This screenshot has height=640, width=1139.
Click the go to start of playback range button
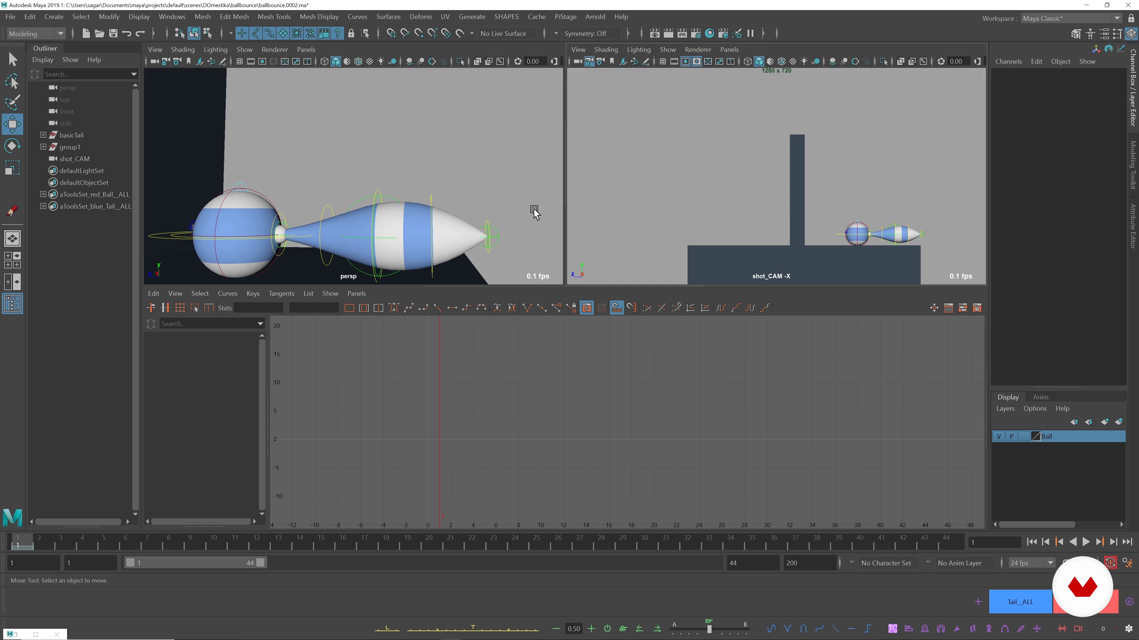pyautogui.click(x=1032, y=542)
